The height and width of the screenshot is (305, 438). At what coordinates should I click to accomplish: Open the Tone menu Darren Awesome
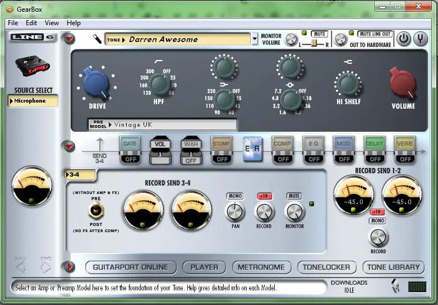[178, 39]
